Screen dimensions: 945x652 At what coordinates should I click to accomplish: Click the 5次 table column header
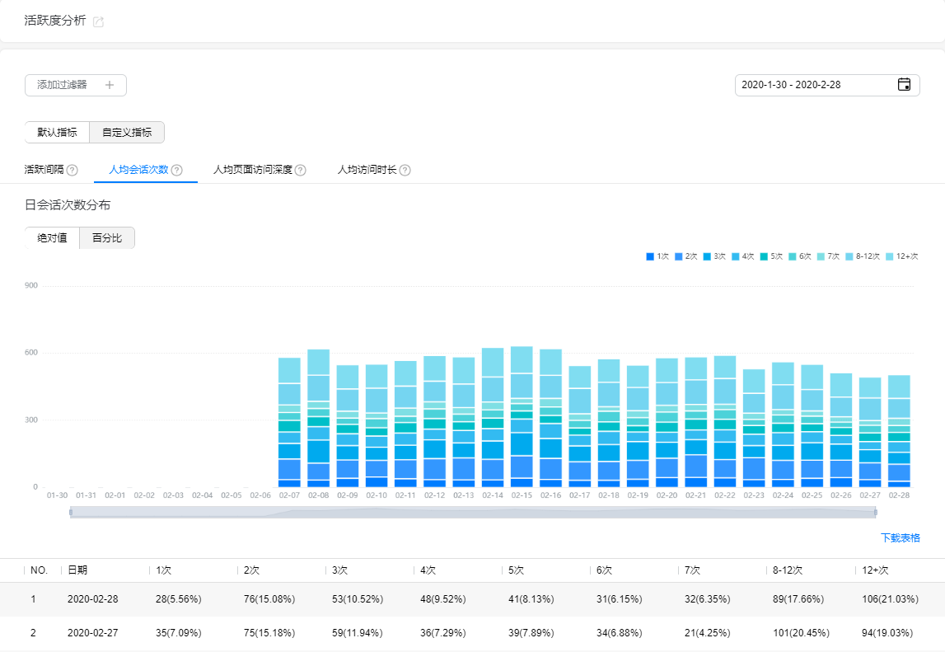click(516, 570)
